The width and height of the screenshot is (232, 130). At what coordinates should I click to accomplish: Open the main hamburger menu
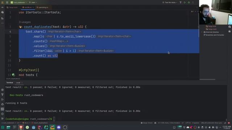[7, 3]
